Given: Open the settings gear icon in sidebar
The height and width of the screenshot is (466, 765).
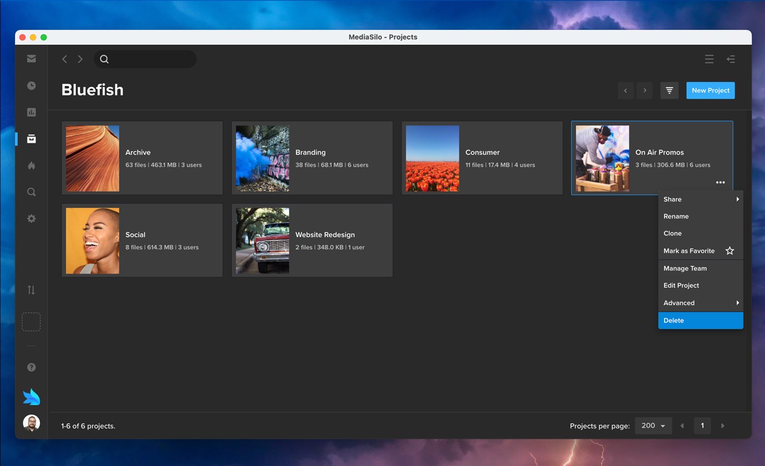Looking at the screenshot, I should pos(31,219).
